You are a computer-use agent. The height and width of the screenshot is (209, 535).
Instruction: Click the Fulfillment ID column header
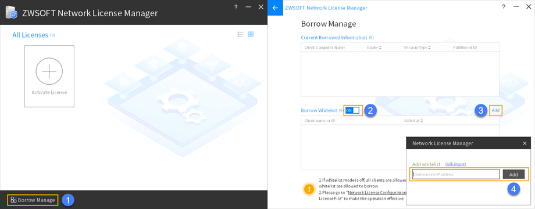[x=465, y=48]
